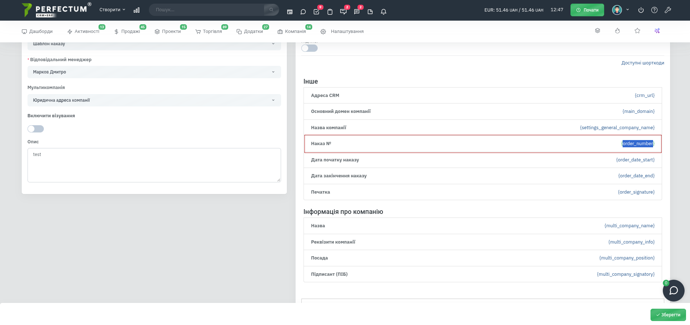
Task: Click the {order_signature} shortcode
Action: pos(636,192)
